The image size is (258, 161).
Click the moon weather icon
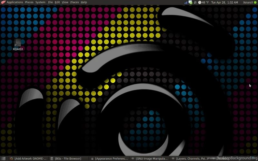(x=200, y=2)
